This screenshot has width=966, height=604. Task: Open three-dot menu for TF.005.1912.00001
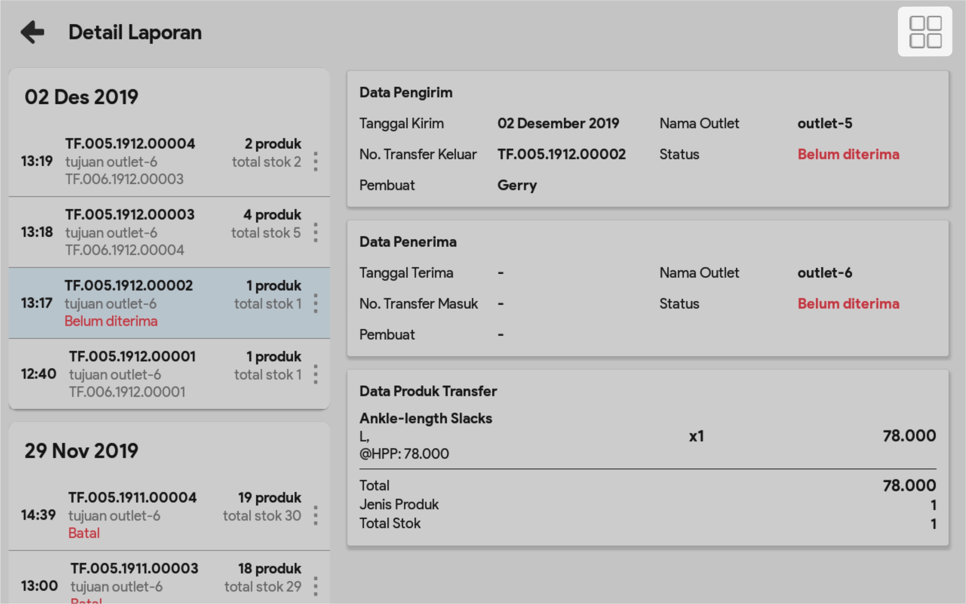(x=315, y=374)
